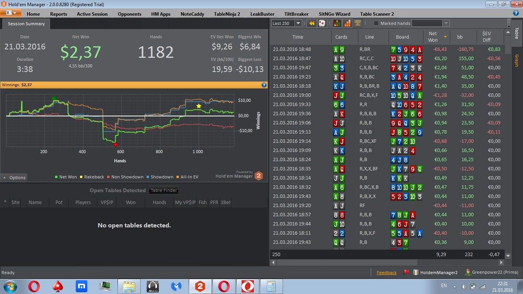The height and width of the screenshot is (294, 523).
Task: Open NoteCaddy from the menu bar
Action: click(x=192, y=14)
